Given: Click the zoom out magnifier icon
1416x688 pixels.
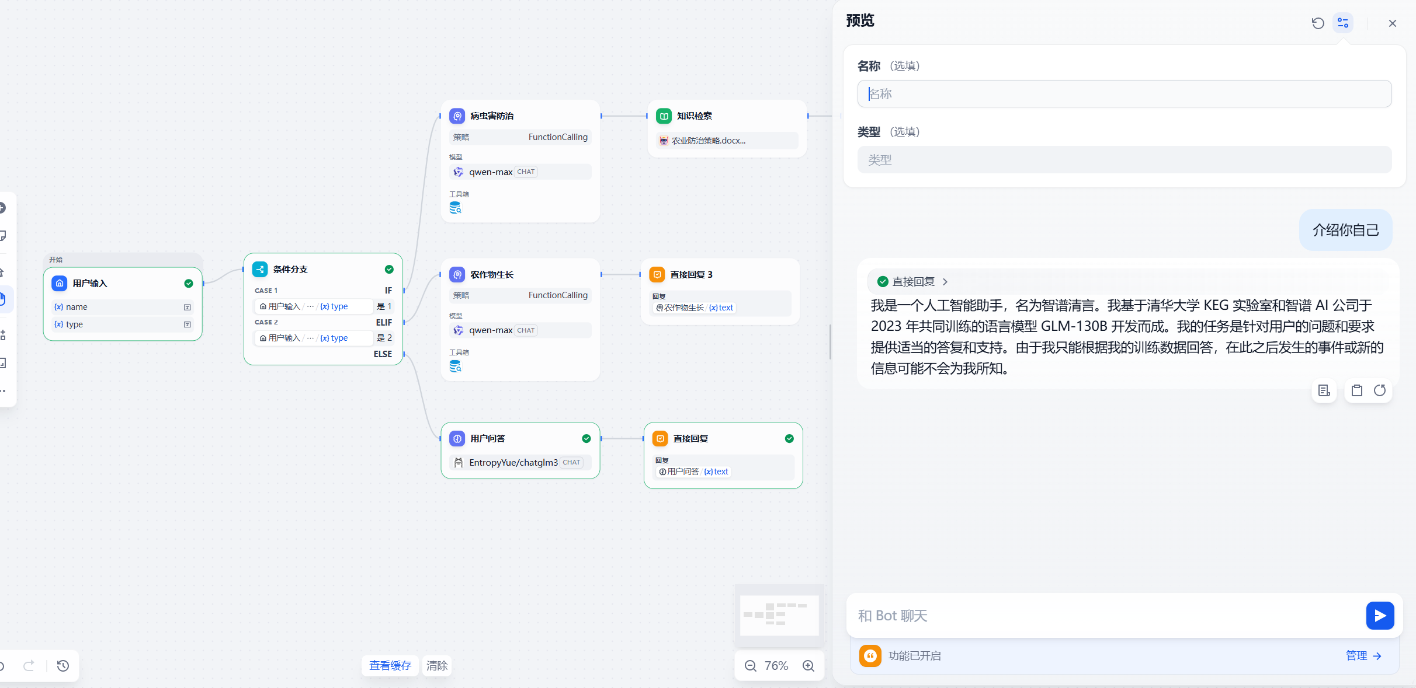Looking at the screenshot, I should click(x=751, y=666).
